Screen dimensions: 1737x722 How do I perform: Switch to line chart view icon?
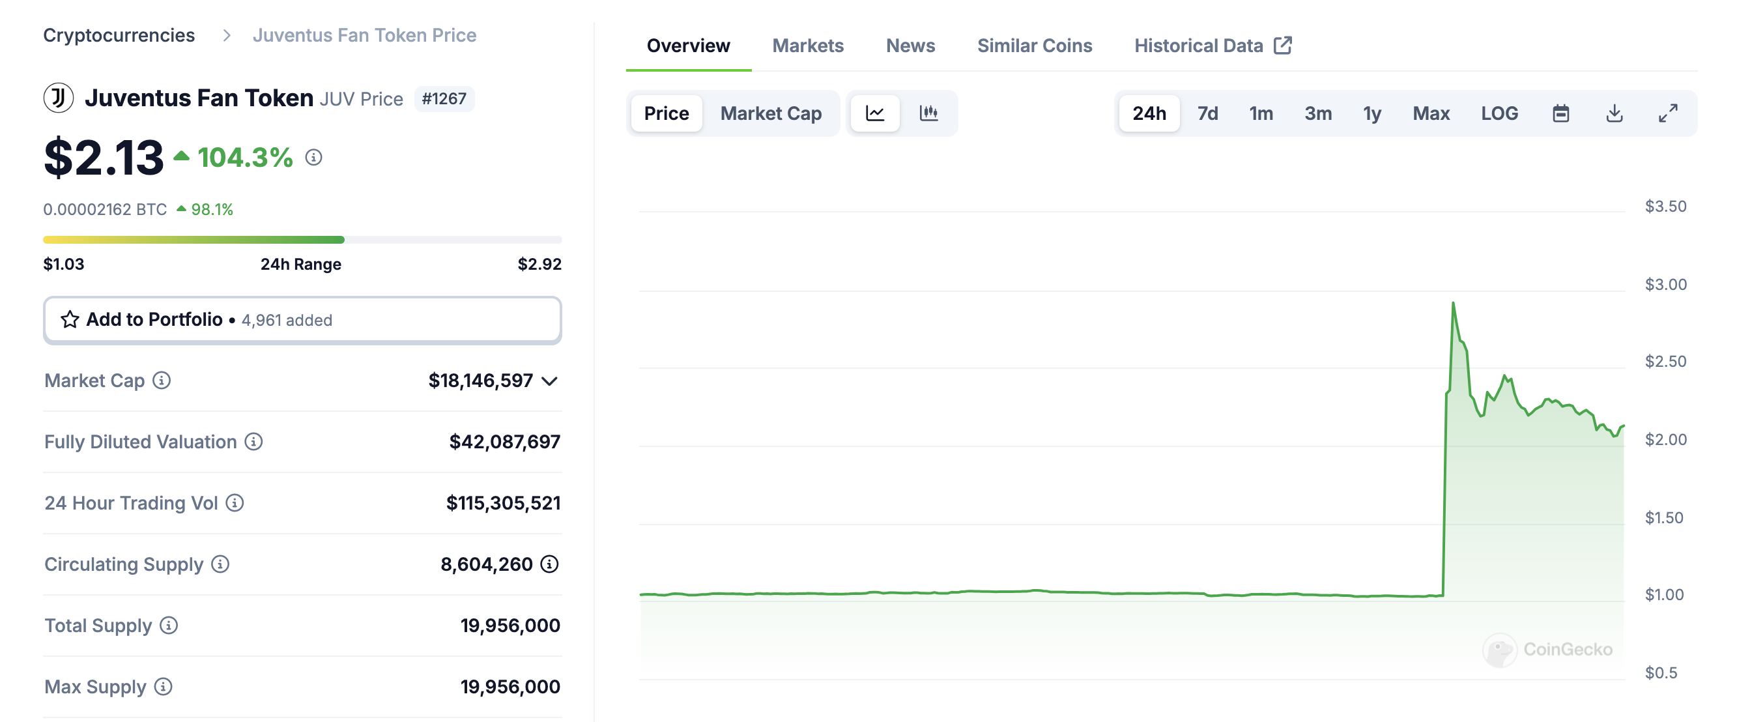point(874,113)
